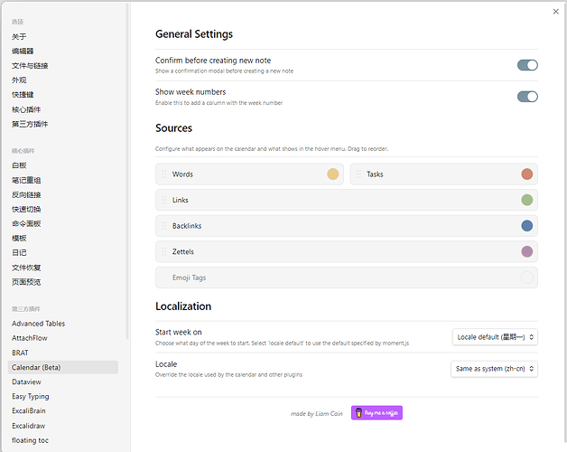
Task: Click the sidebar vertical scrollbar
Action: click(x=127, y=171)
